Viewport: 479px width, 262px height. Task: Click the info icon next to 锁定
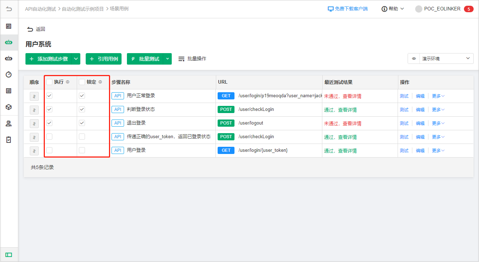coord(100,82)
